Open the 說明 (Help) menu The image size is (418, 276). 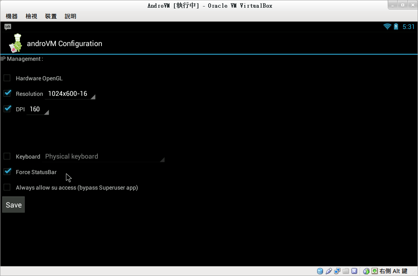(70, 16)
